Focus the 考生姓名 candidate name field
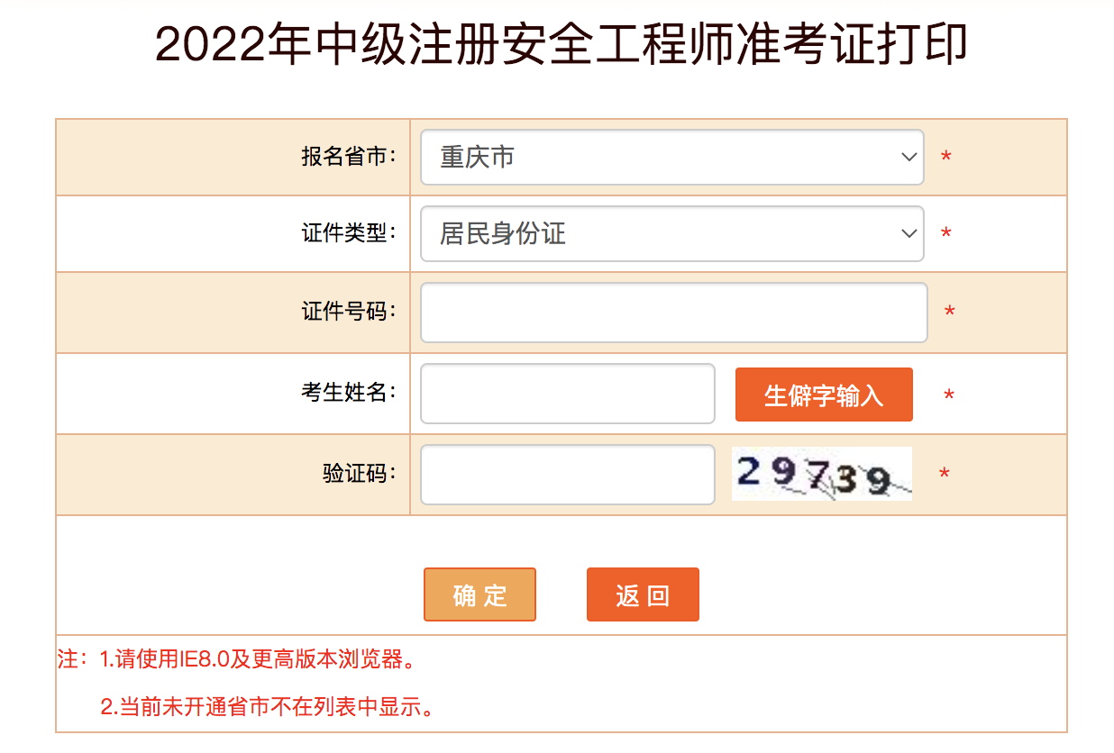Screen dimensions: 1114x753 pos(567,394)
